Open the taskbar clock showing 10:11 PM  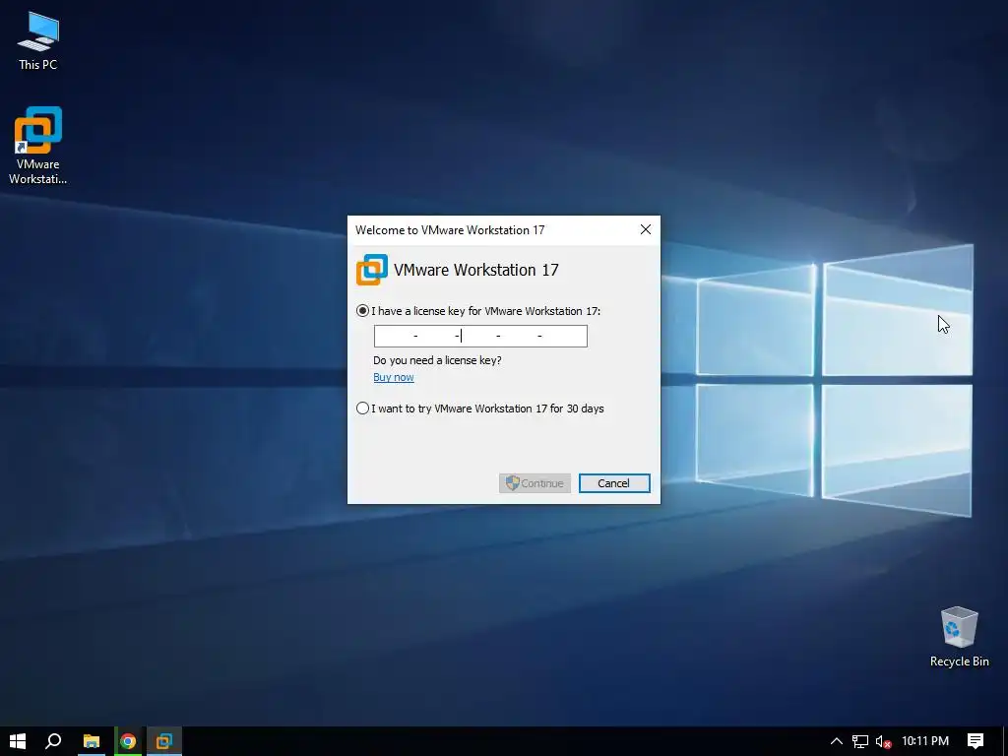tap(925, 741)
